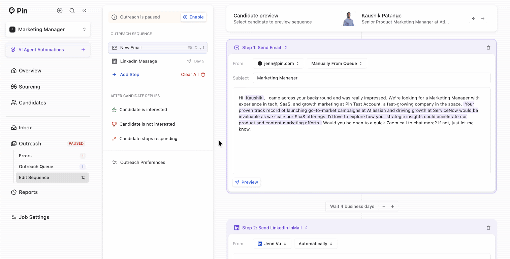The height and width of the screenshot is (259, 510).
Task: Delete Step 2 LinkedIn InMail via trash icon
Action: click(x=488, y=228)
